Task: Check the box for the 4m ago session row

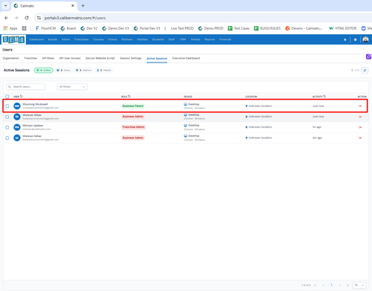Action: click(x=7, y=138)
